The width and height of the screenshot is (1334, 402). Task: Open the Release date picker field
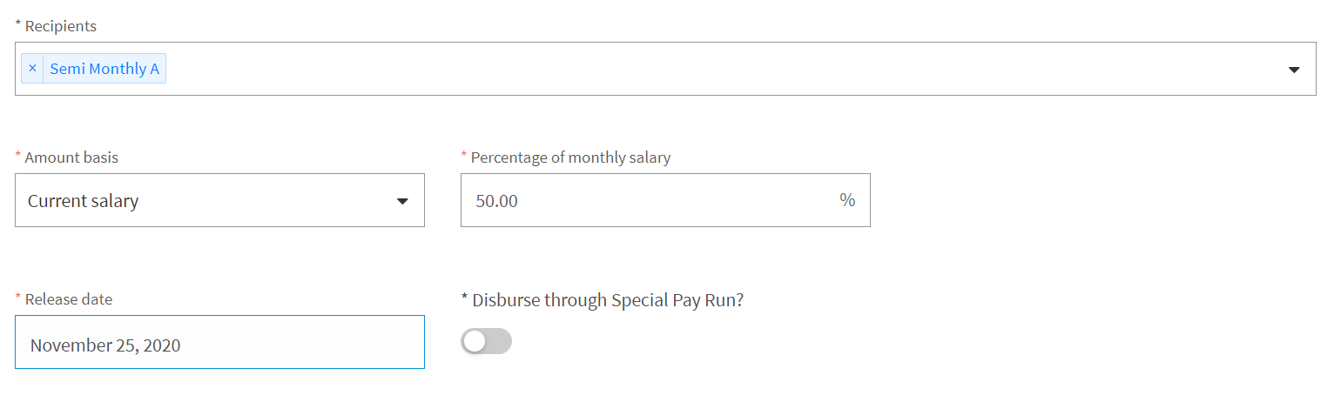coord(219,342)
